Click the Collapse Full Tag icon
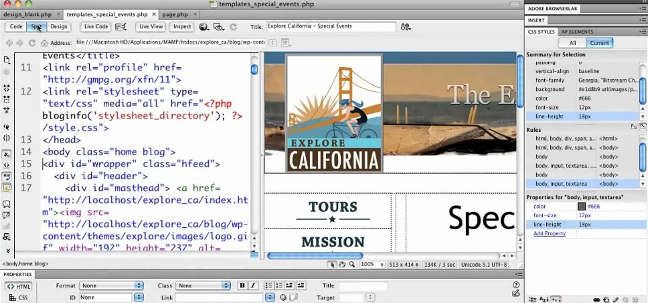Screen dimensions: 648x303 (x=7, y=87)
